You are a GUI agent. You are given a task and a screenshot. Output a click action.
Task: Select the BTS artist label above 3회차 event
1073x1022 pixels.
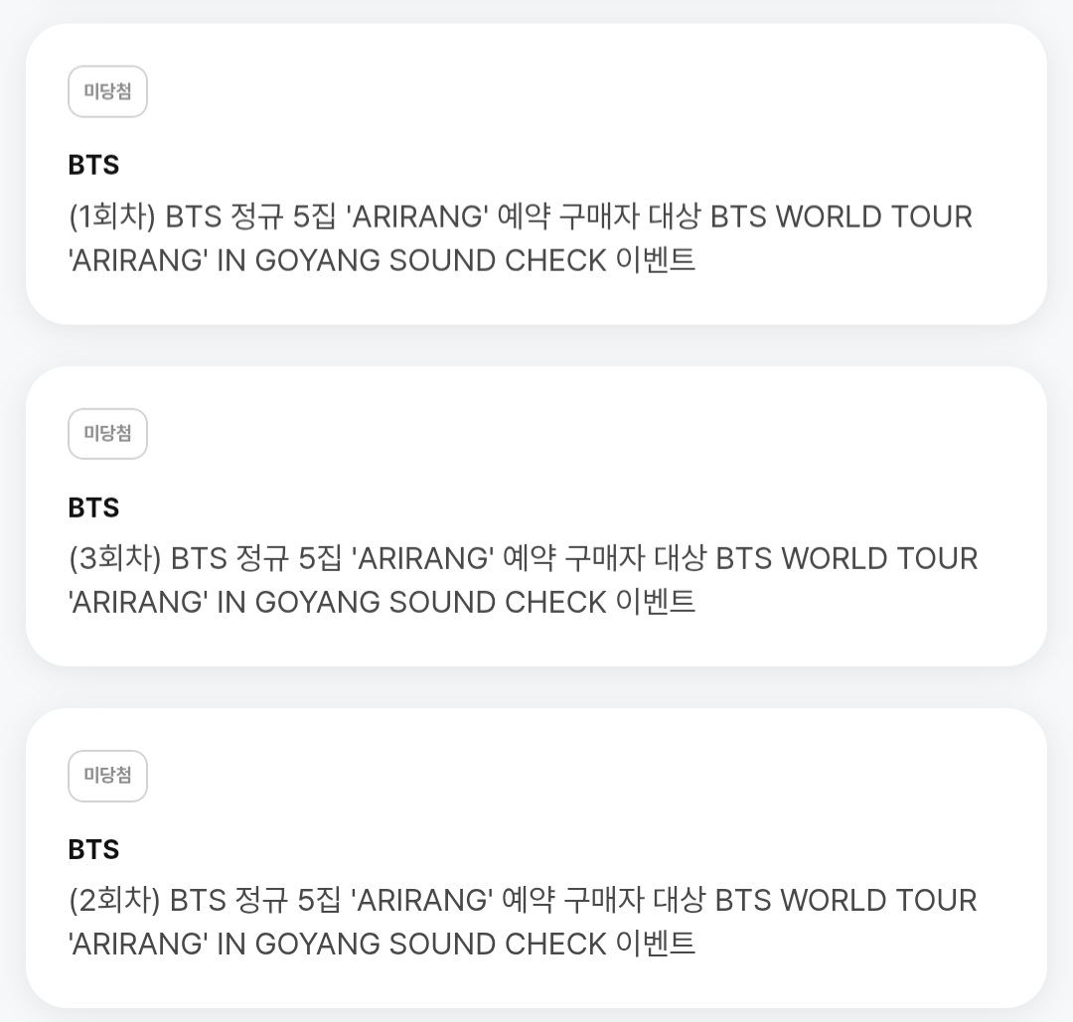point(93,509)
